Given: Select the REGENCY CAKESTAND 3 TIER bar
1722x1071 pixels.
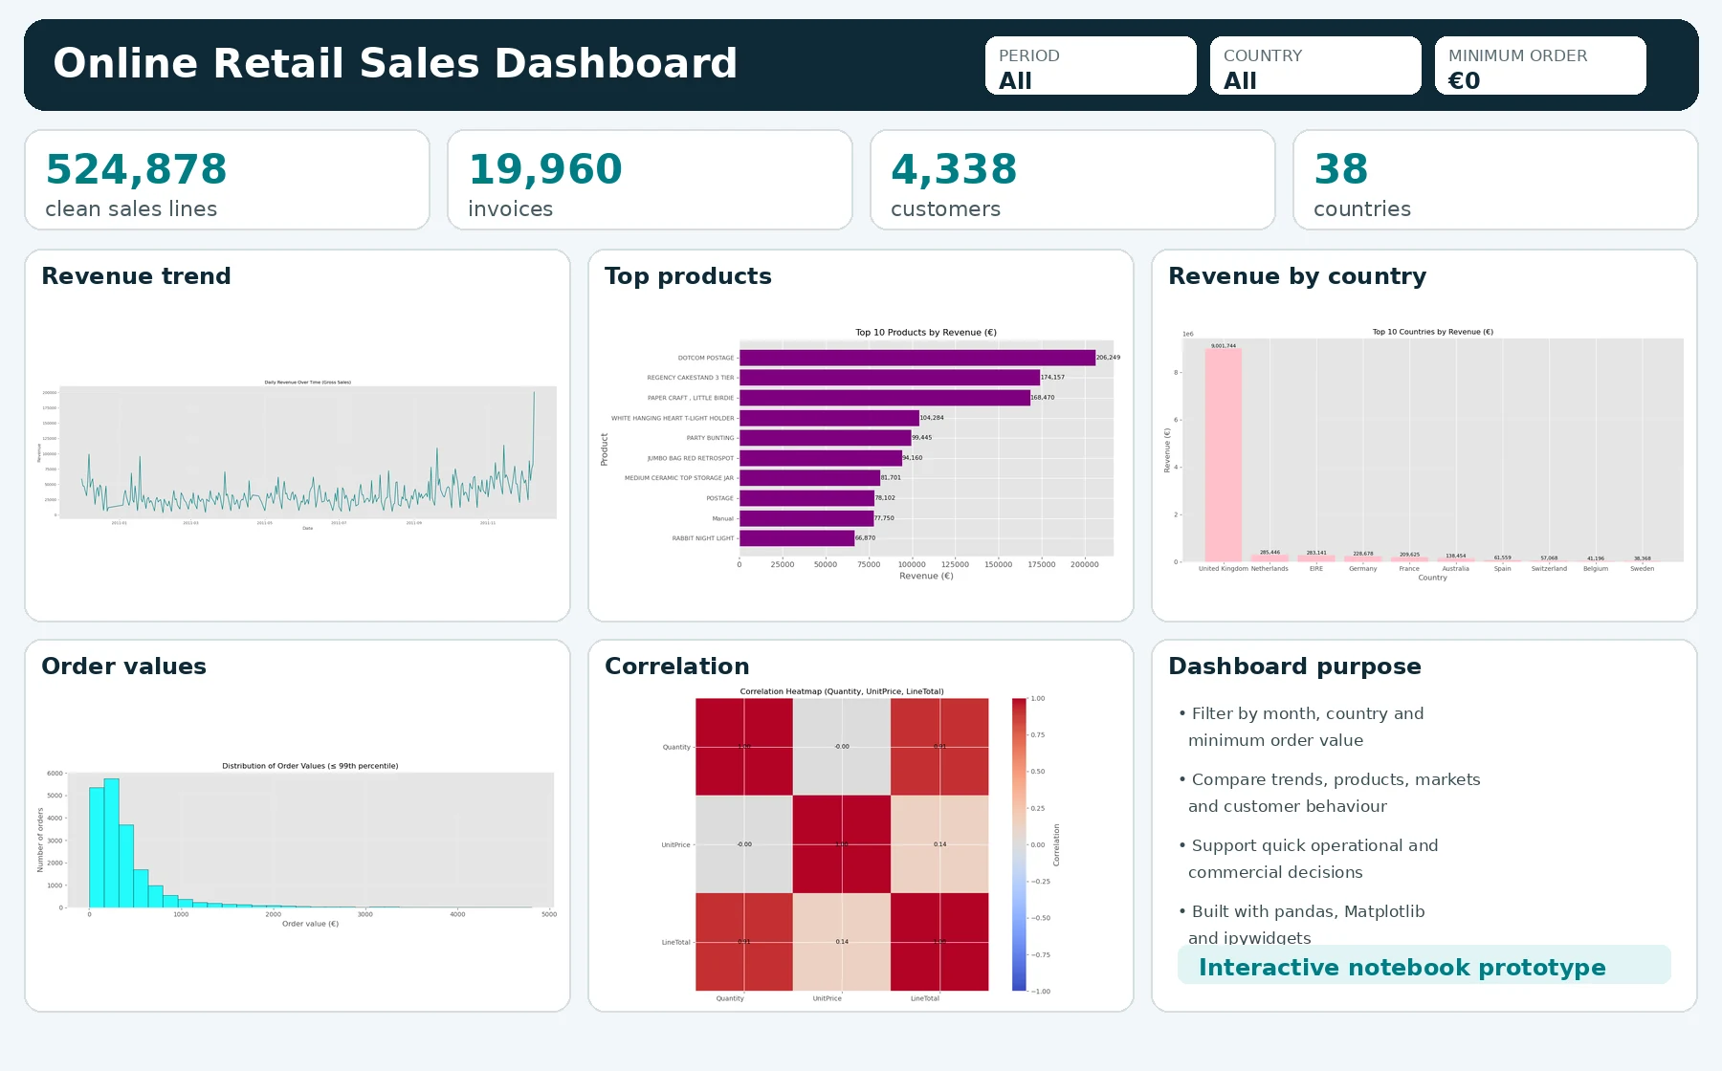Looking at the screenshot, I should click(890, 378).
